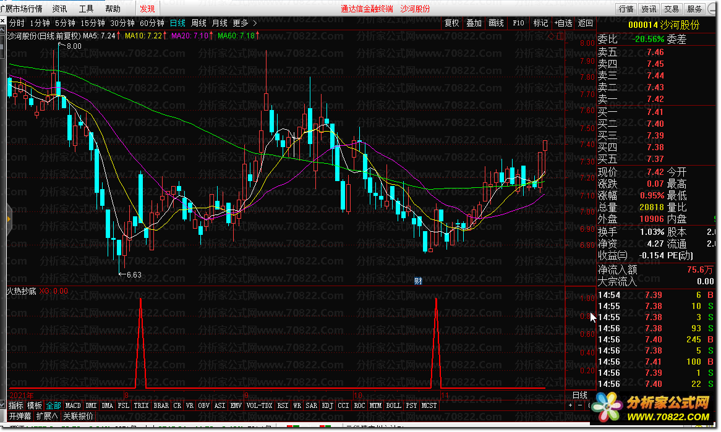This screenshot has height=432, width=721.
Task: Zoom in chart with plus button
Action: [570, 405]
